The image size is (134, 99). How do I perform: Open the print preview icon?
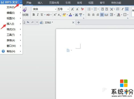pyautogui.click(x=24, y=22)
